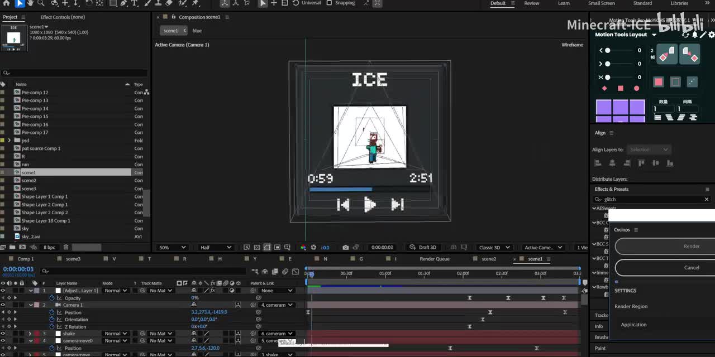Click the Adjustment Layer 1 label color swatch
This screenshot has width=715, height=357.
tap(37, 291)
